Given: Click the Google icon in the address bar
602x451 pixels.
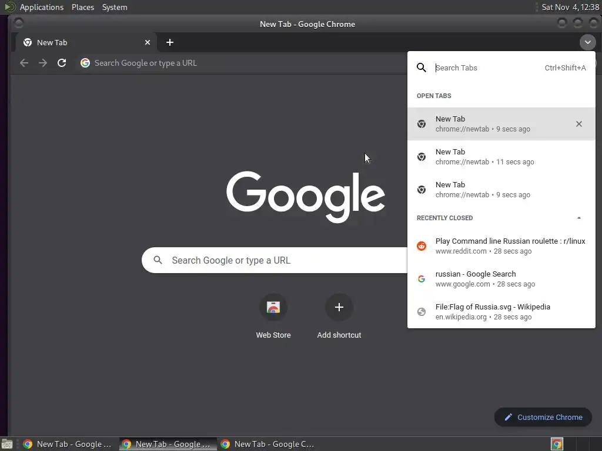Looking at the screenshot, I should point(85,63).
